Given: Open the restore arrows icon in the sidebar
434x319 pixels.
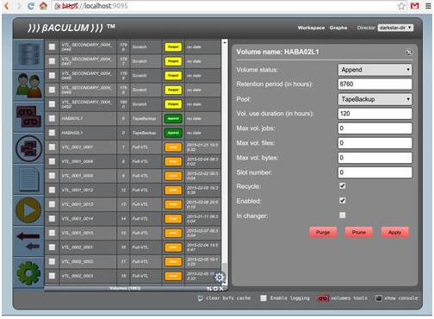Looking at the screenshot, I should [x=28, y=241].
